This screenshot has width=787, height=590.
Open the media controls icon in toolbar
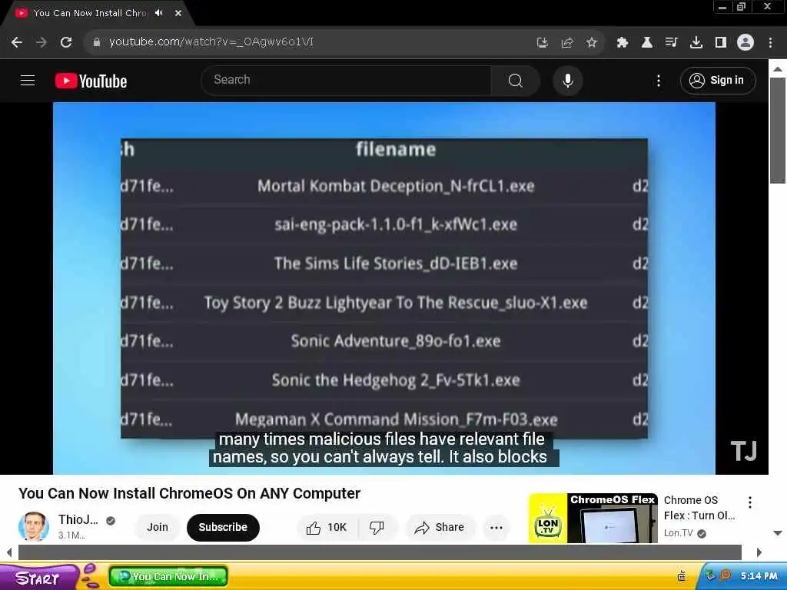pos(672,43)
